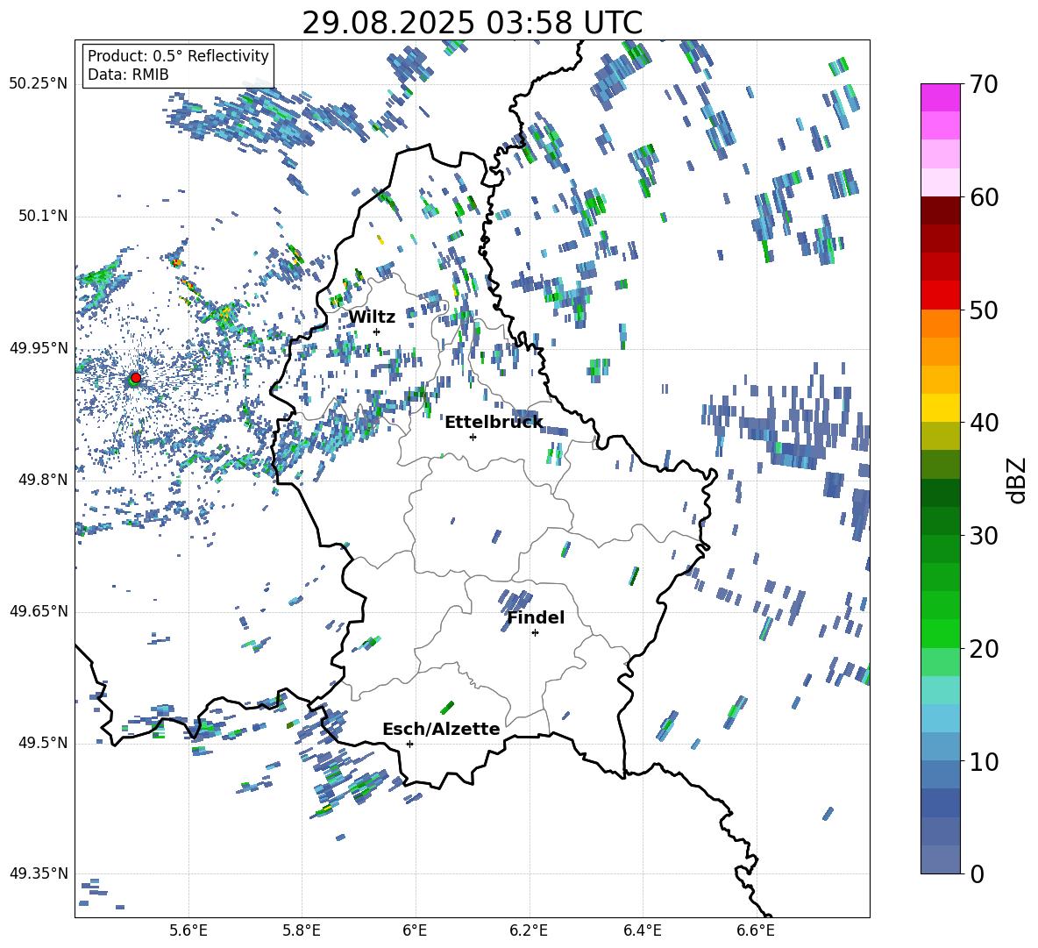The height and width of the screenshot is (948, 1038).
Task: Click the colorbar tick label 20
Action: click(x=984, y=649)
